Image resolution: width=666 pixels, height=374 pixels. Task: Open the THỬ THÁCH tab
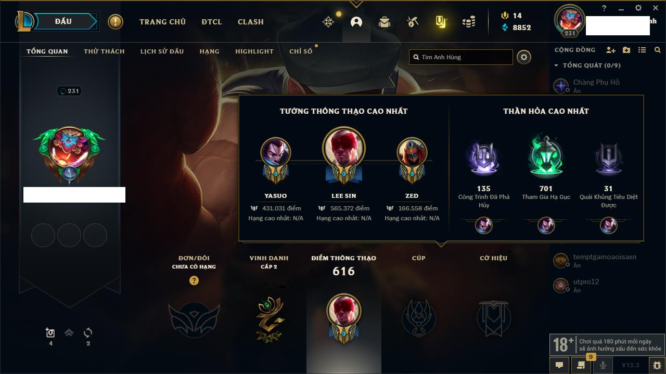104,51
